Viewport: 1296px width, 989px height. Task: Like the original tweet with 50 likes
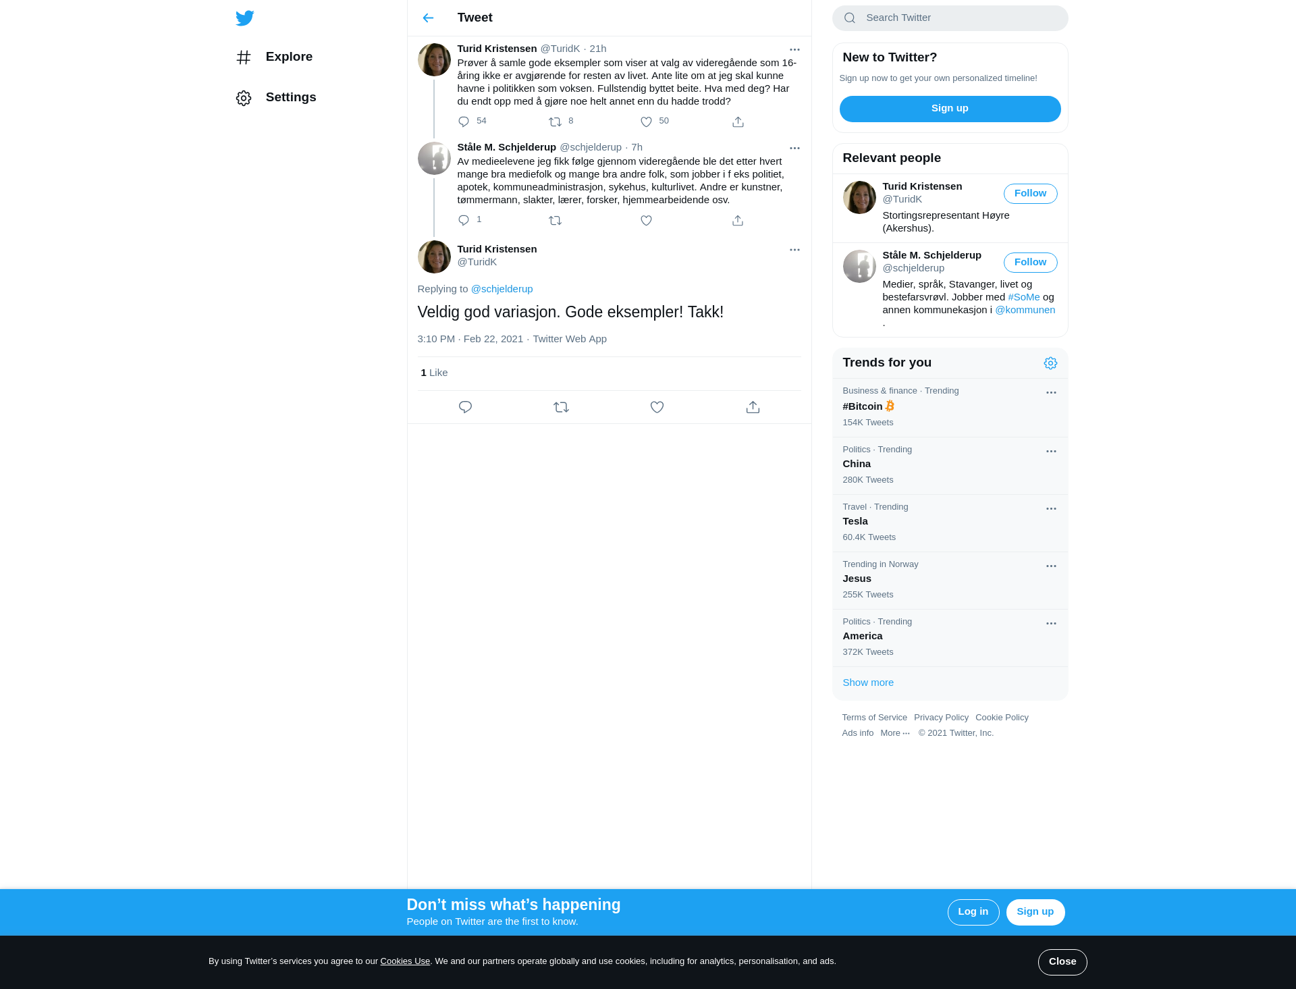coord(646,122)
